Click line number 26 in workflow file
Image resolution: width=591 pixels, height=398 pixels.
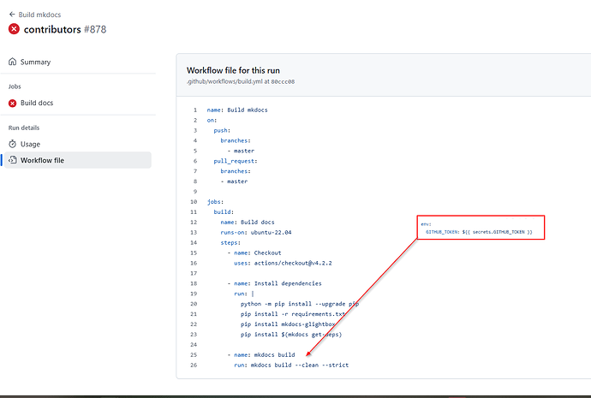[x=194, y=365]
